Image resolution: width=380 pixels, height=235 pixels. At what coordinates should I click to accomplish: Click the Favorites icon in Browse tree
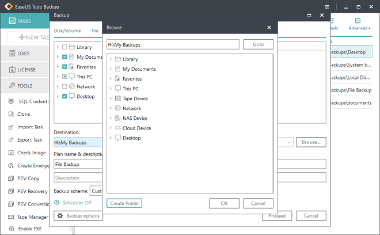point(118,78)
